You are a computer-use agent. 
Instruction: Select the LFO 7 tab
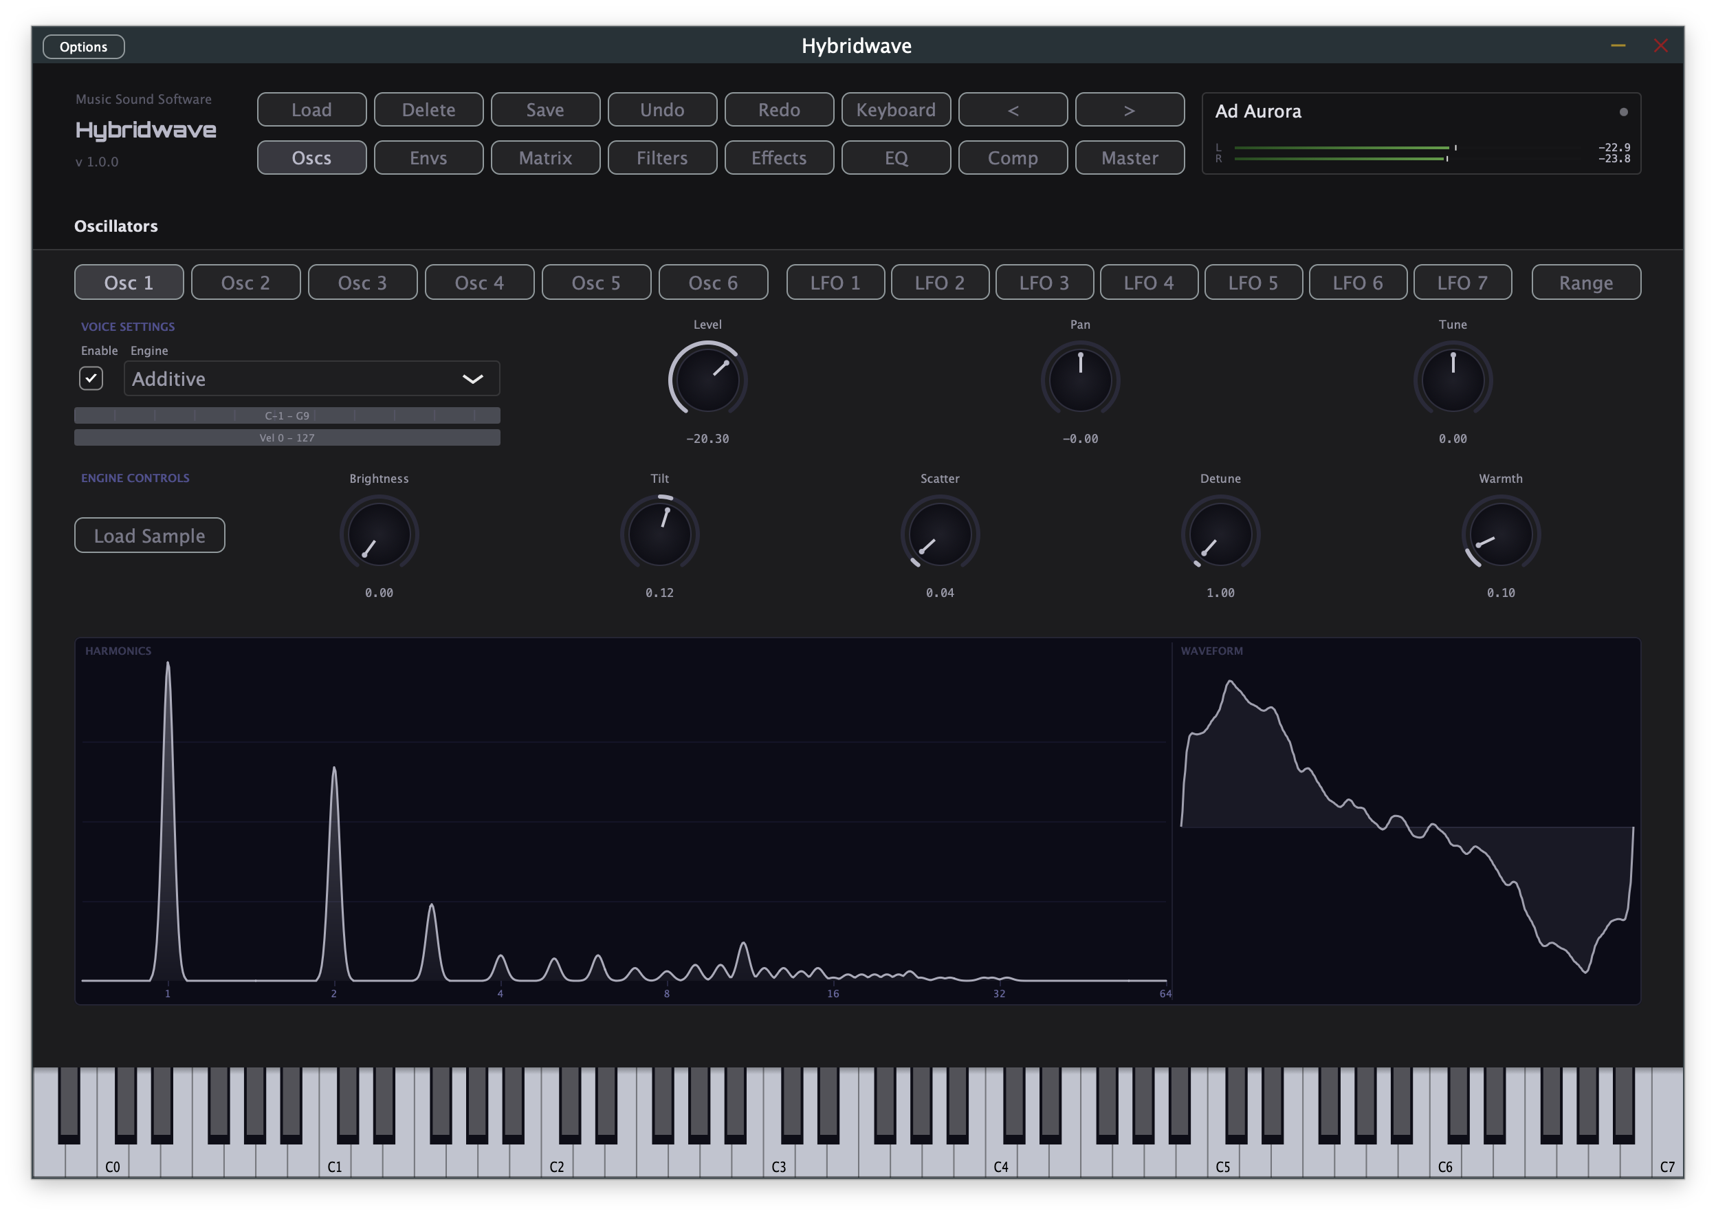coord(1462,282)
